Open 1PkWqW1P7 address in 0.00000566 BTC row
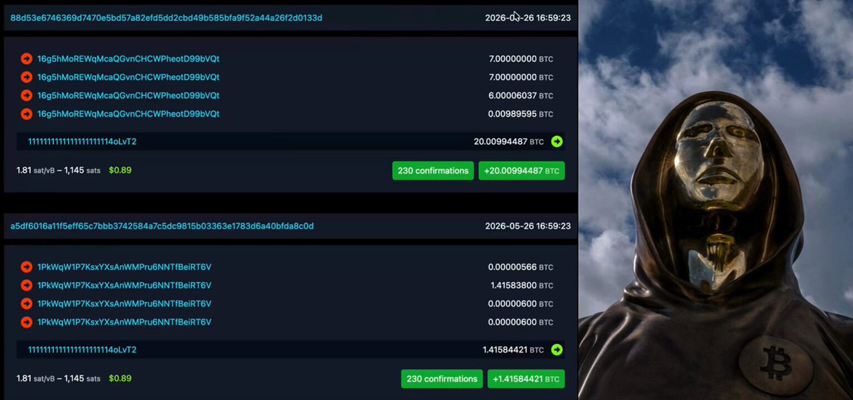853x400 pixels. 124,267
